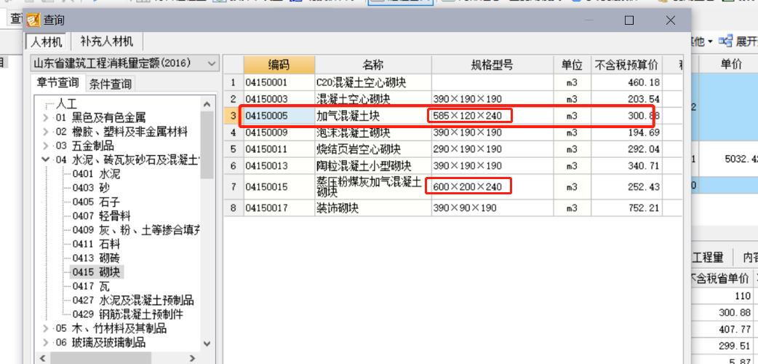
Task: Click row number 8 header
Action: click(234, 208)
